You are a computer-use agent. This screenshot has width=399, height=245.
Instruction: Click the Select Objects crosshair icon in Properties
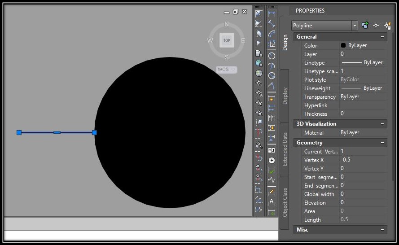click(x=376, y=26)
